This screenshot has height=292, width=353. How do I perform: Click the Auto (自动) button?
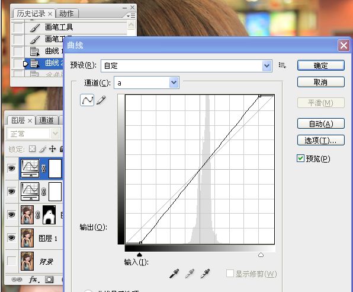(x=321, y=123)
